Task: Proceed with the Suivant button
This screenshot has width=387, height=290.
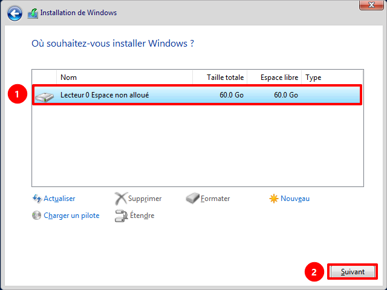Action: click(353, 272)
